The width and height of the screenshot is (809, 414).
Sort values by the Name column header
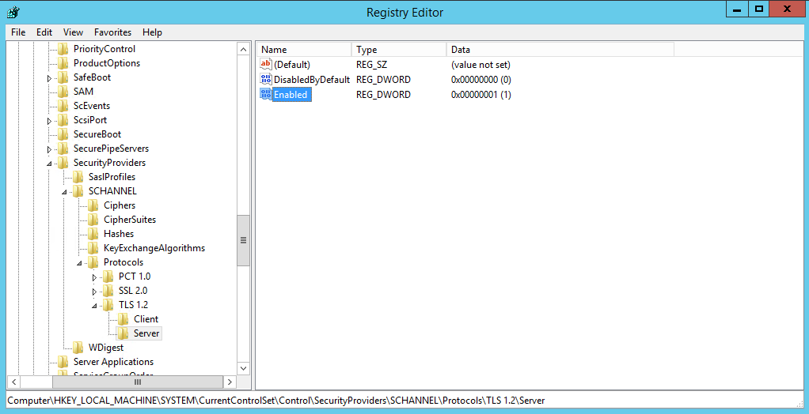(x=304, y=50)
